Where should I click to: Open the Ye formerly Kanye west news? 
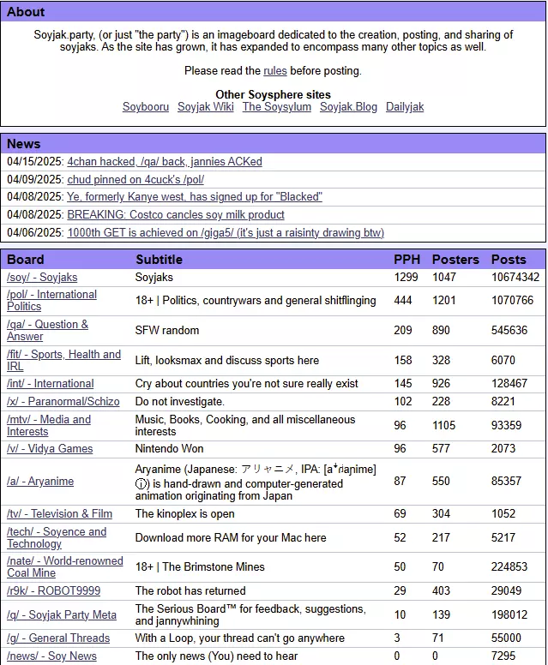(195, 197)
